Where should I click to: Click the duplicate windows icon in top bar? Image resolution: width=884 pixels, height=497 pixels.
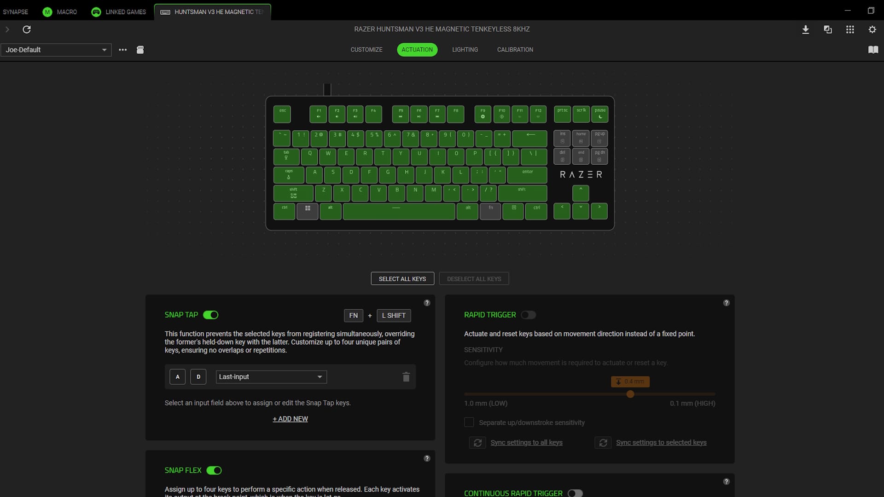[x=827, y=29]
